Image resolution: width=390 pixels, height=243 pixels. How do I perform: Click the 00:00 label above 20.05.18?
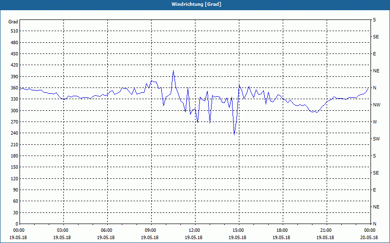370,230
